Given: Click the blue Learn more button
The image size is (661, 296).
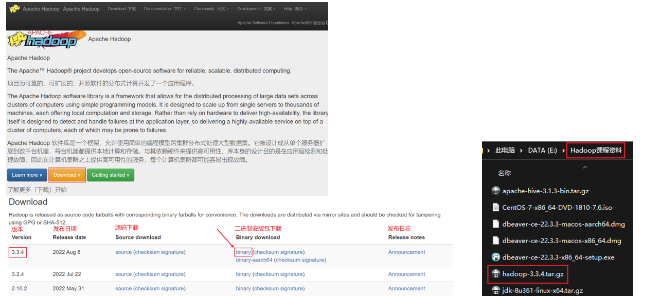Looking at the screenshot, I should [x=27, y=175].
